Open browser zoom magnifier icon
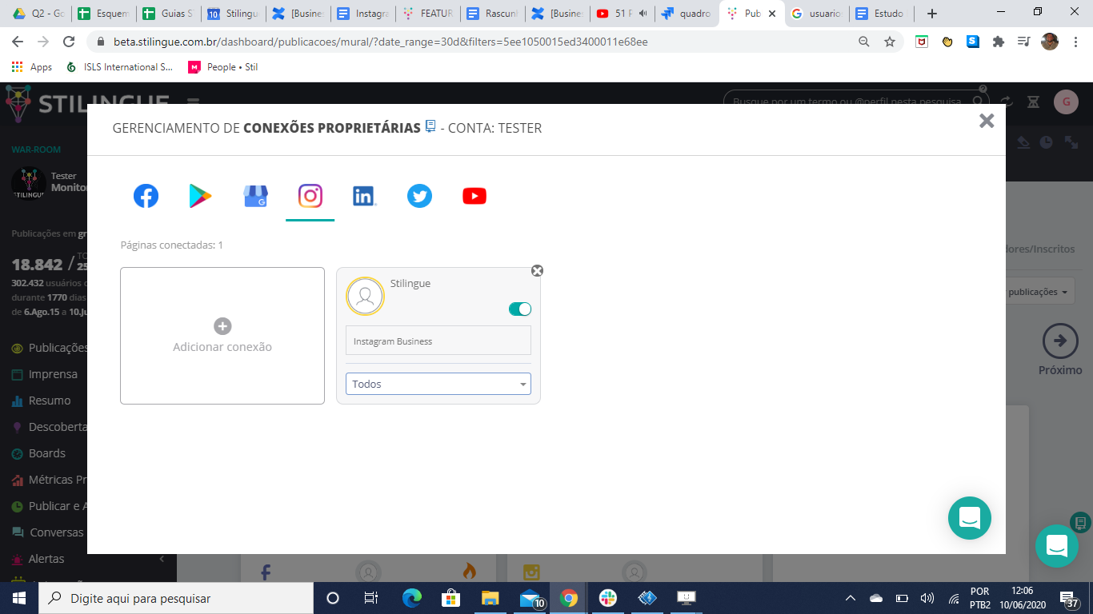Image resolution: width=1093 pixels, height=614 pixels. point(864,42)
